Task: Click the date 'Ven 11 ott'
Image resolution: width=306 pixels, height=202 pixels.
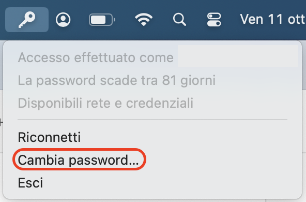Action: point(272,19)
